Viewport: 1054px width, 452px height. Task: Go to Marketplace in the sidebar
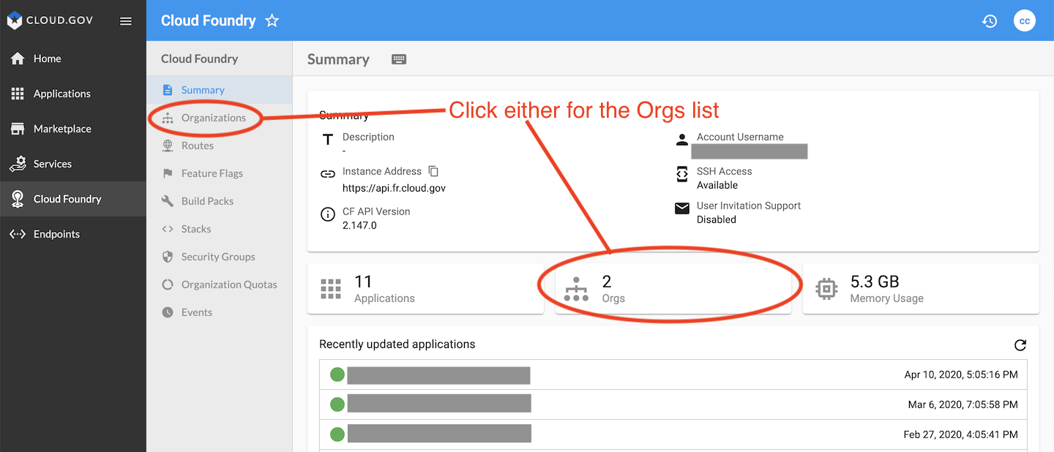pos(73,129)
